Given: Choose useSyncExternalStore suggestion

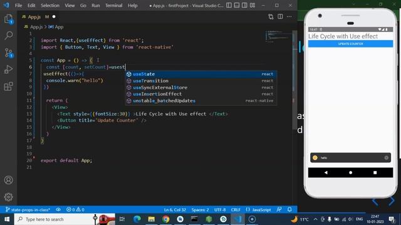Looking at the screenshot, I should coord(200,87).
